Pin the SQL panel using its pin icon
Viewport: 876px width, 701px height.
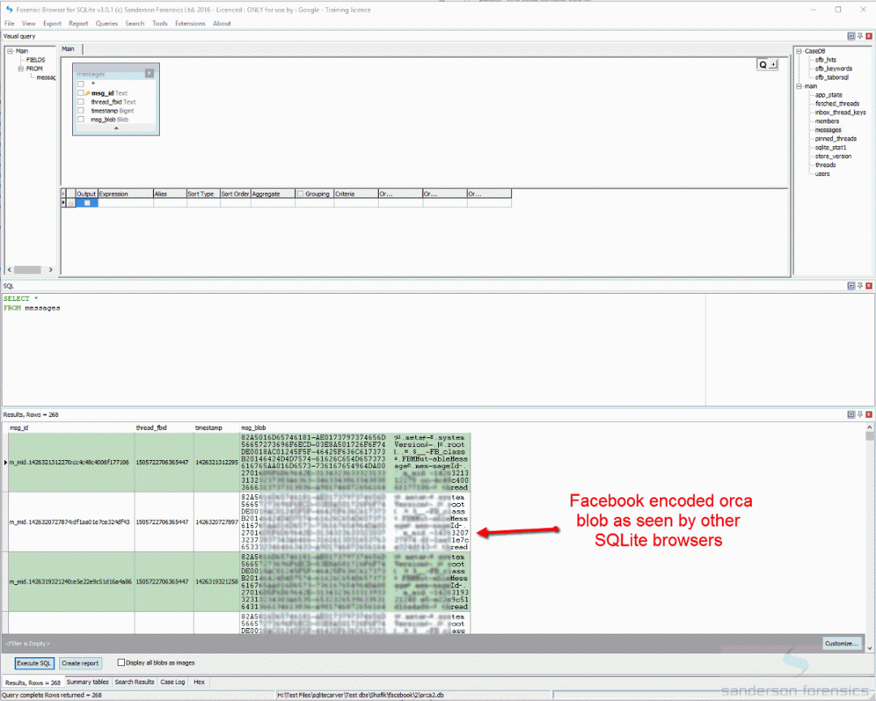859,286
